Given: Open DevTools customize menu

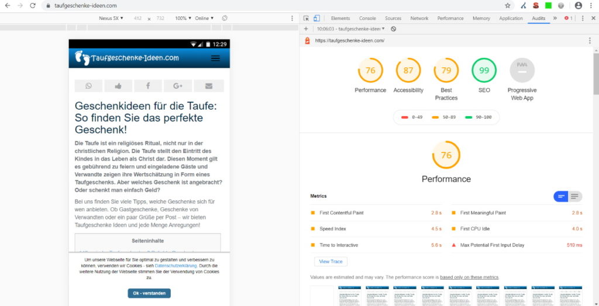Looking at the screenshot, I should 583,18.
